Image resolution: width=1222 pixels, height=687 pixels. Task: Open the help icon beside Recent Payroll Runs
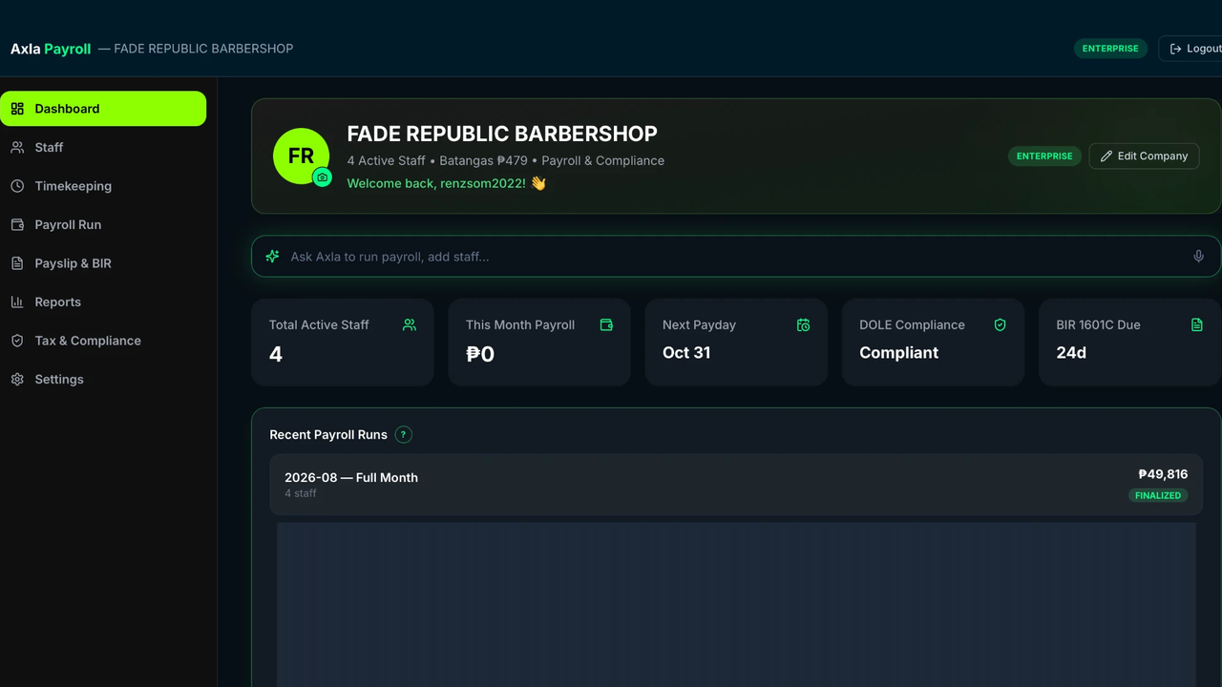click(x=404, y=435)
